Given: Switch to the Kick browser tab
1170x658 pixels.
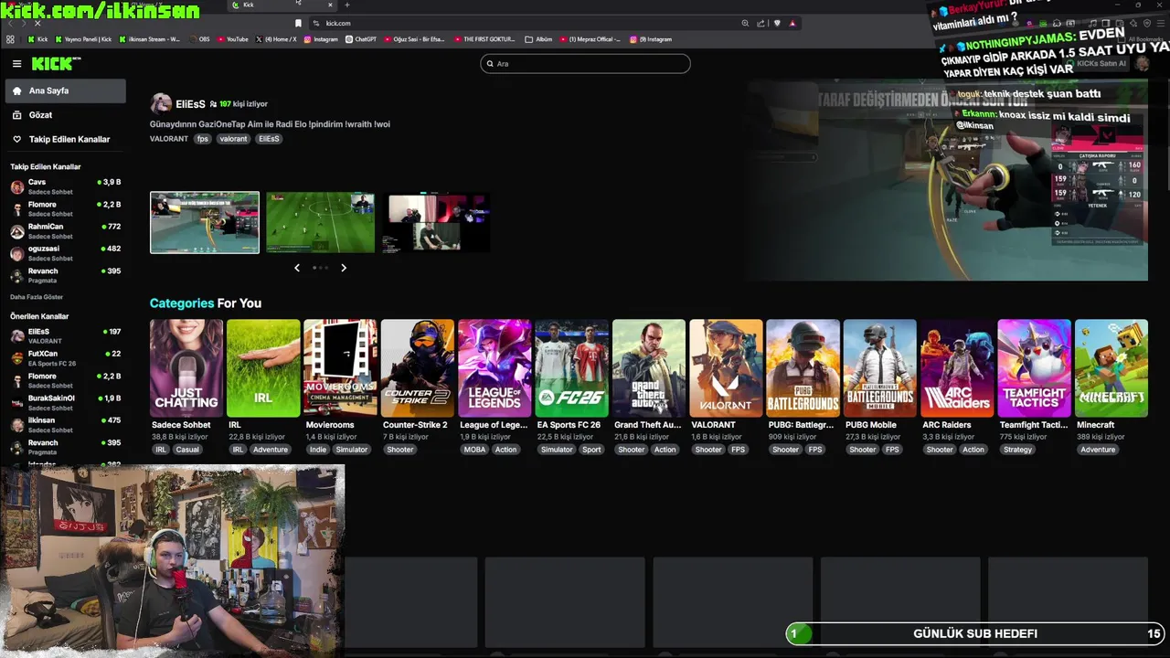Looking at the screenshot, I should pos(282,5).
